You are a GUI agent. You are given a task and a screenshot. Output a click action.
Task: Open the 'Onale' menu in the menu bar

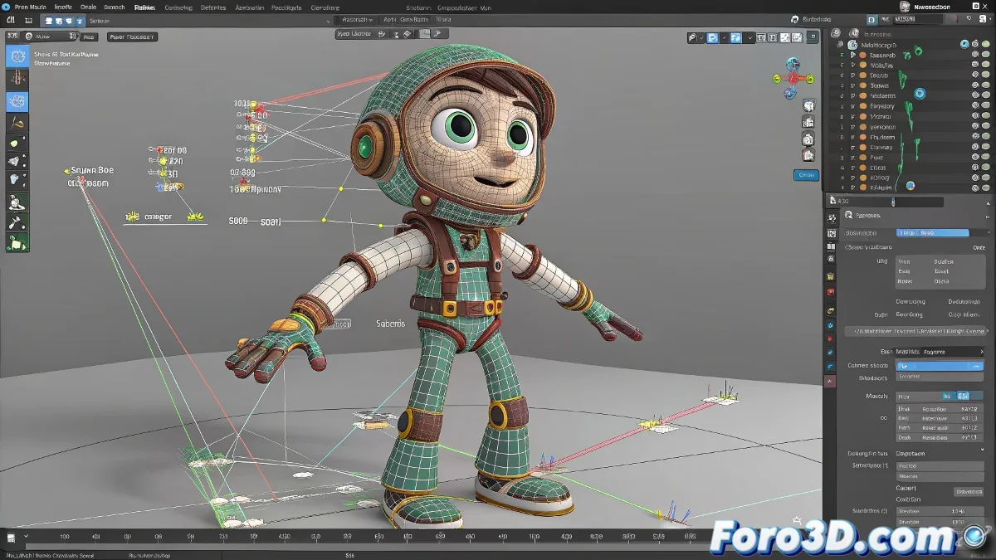88,7
